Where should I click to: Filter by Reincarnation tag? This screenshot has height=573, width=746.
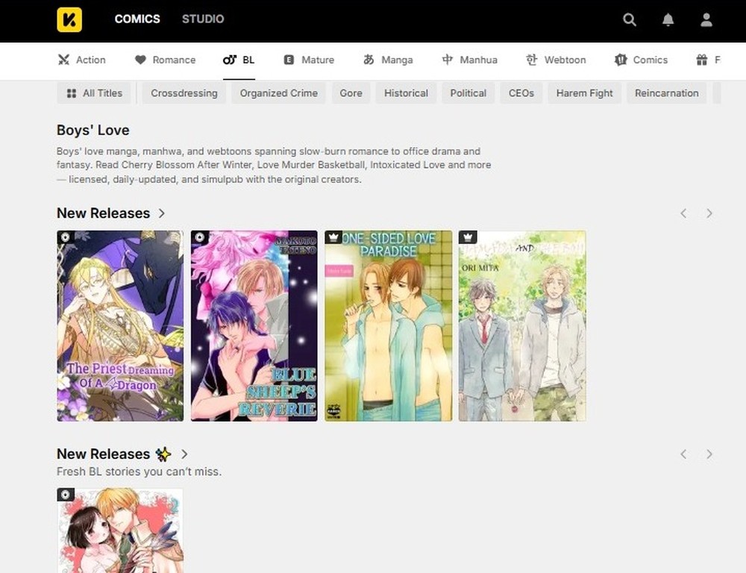(x=667, y=93)
